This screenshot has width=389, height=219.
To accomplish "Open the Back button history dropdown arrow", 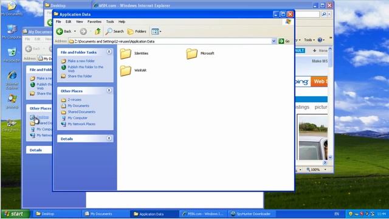I will tap(75, 31).
